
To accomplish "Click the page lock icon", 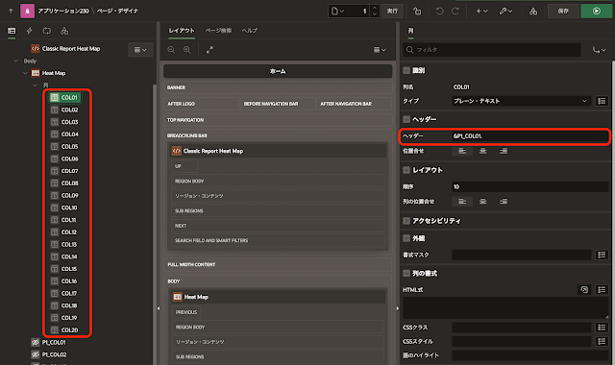I will click(x=417, y=11).
